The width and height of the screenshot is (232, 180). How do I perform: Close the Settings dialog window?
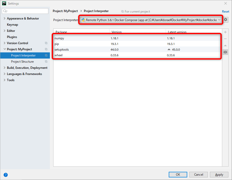[x=226, y=3]
